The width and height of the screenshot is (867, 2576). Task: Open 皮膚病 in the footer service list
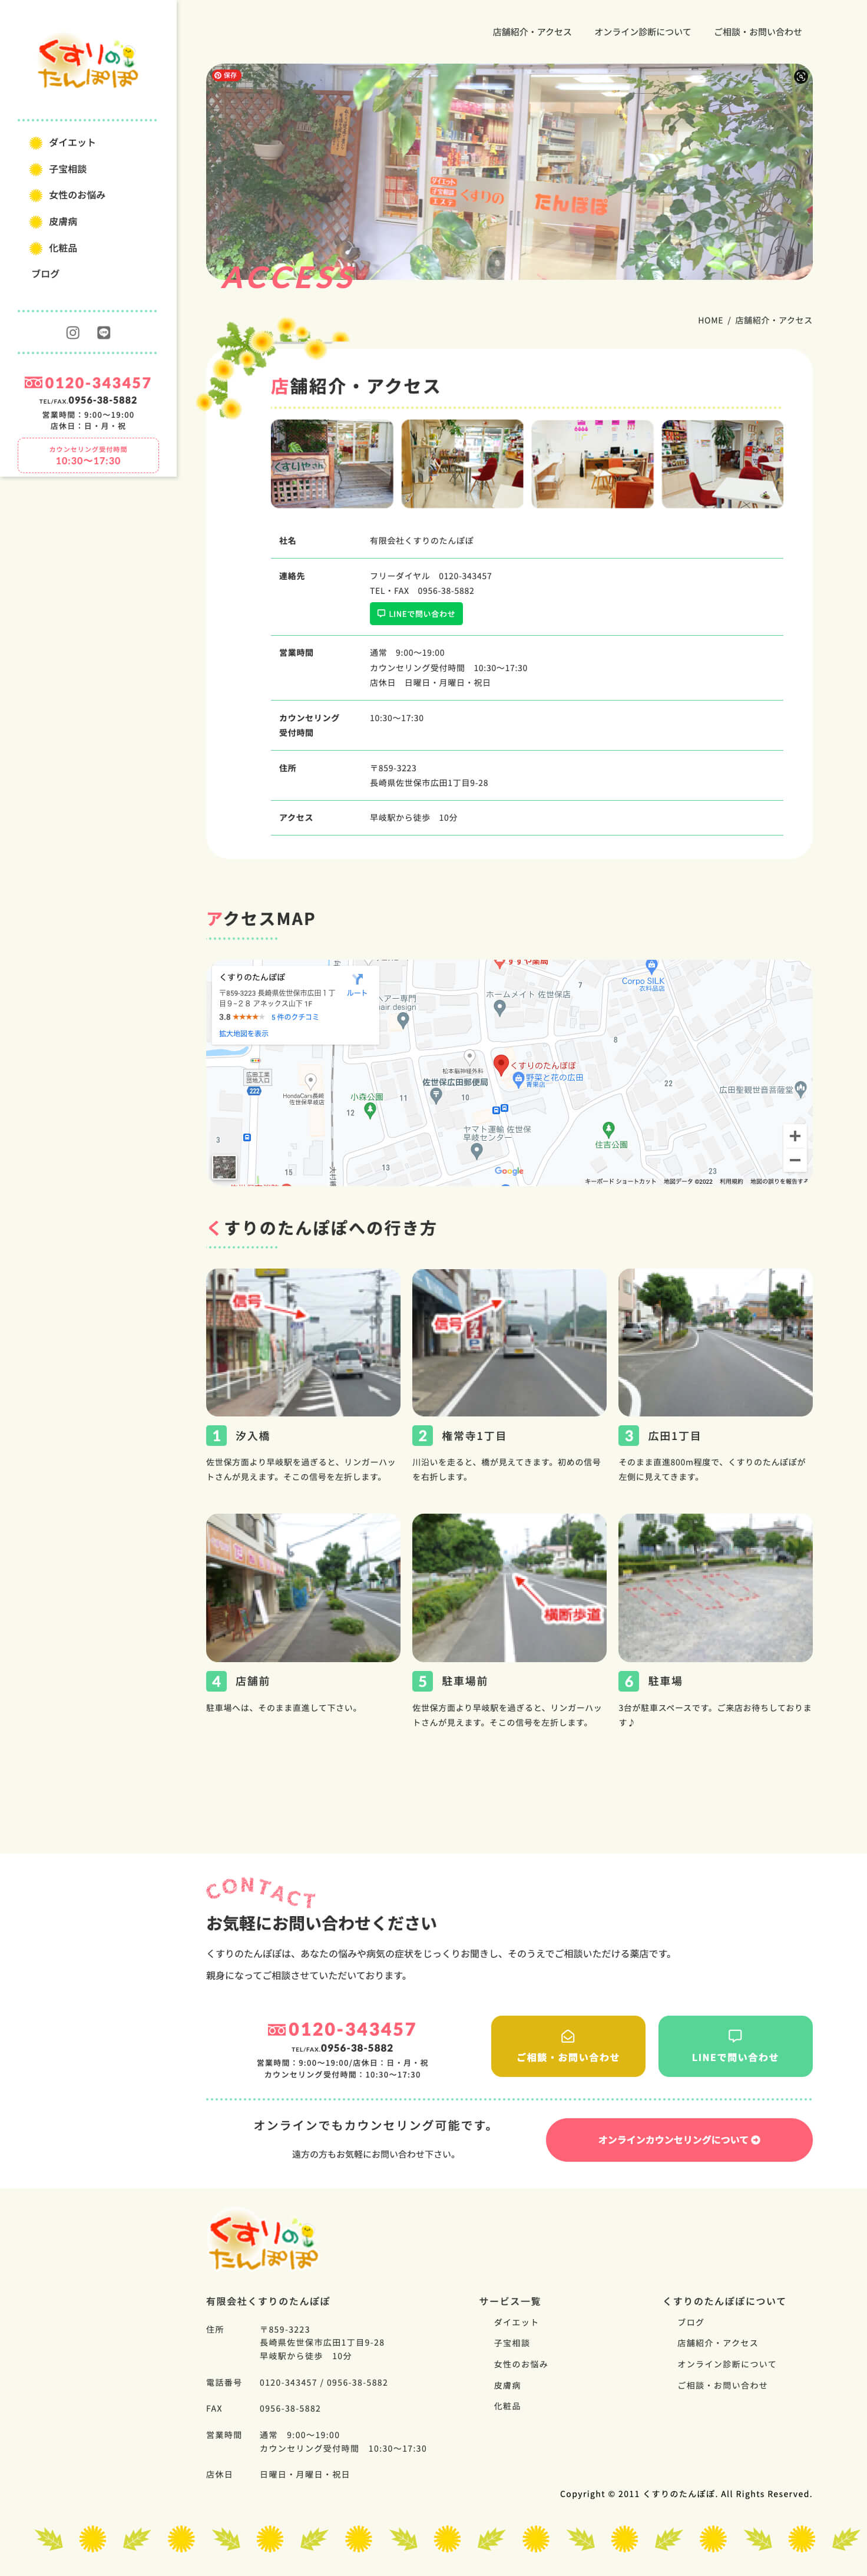[507, 2385]
